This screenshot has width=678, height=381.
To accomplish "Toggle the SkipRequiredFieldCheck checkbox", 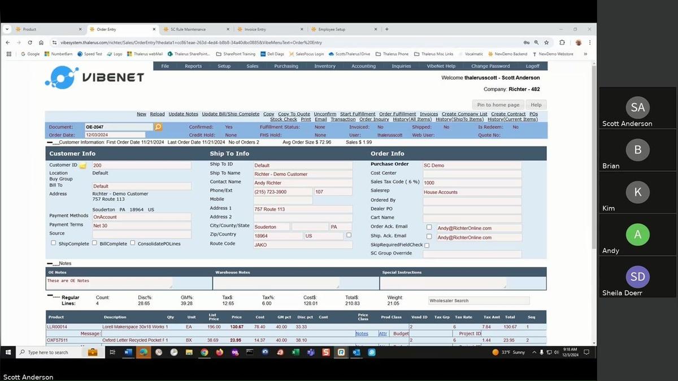I will [x=427, y=245].
